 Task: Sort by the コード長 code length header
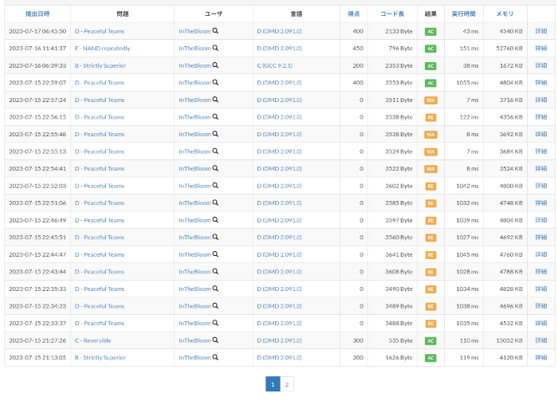click(x=392, y=14)
